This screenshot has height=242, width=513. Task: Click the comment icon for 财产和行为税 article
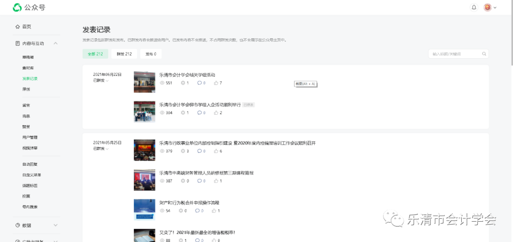(197, 211)
